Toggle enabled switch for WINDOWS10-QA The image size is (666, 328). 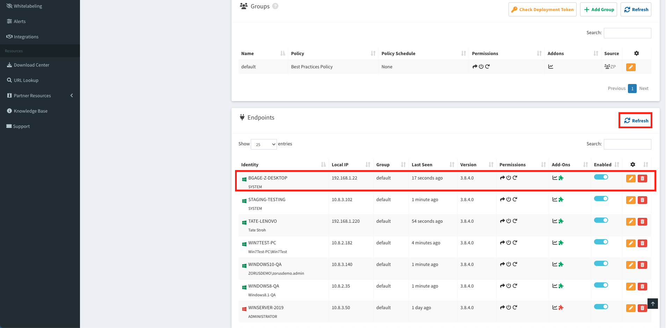pyautogui.click(x=601, y=264)
